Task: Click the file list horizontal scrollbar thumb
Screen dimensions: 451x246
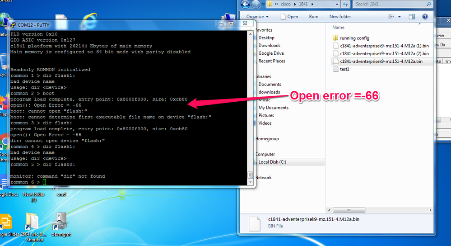Action: tap(349, 210)
